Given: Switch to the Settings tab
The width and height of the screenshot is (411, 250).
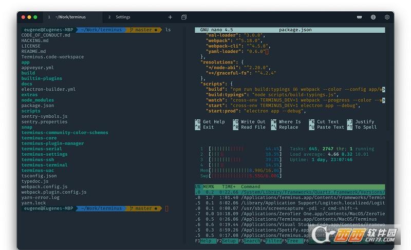Looking at the screenshot, I should [x=122, y=17].
